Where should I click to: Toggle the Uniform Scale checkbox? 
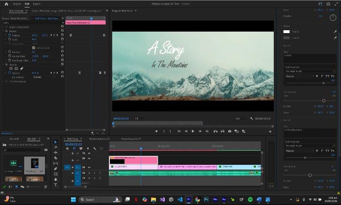33,48
